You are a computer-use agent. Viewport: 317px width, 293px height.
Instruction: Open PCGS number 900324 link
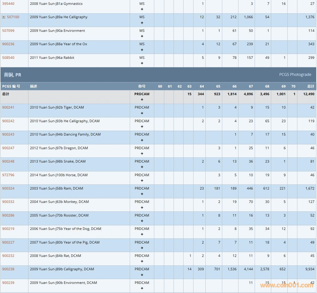(x=8, y=188)
